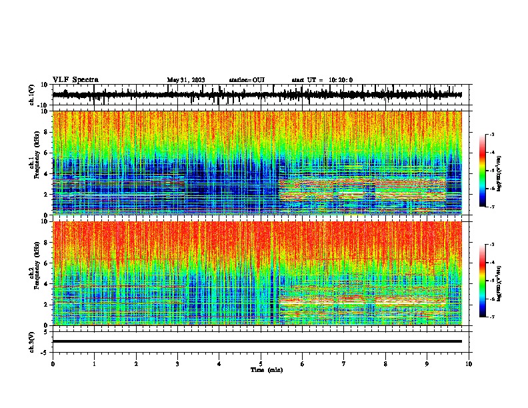The height and width of the screenshot is (408, 528).
Task: Click time axis tick label "0"
Action: (x=53, y=364)
